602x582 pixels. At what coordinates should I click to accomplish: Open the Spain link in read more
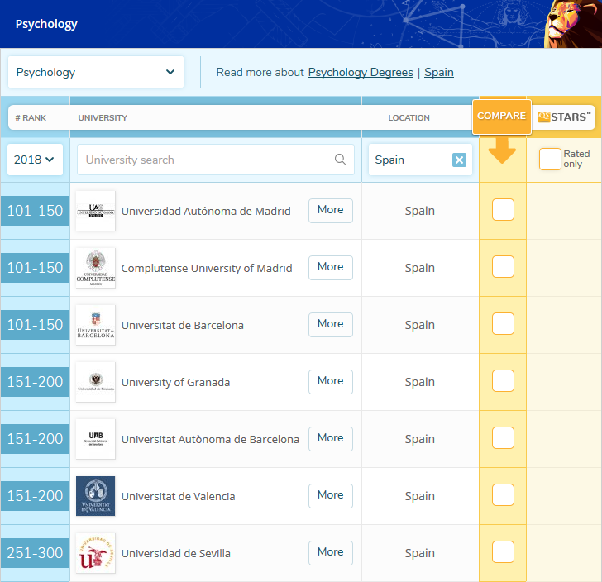(x=439, y=72)
